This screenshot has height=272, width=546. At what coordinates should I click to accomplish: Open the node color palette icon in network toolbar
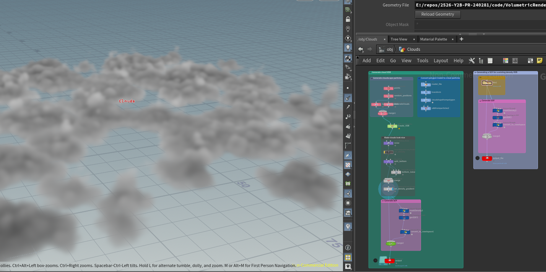click(x=505, y=60)
